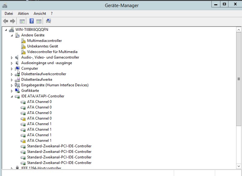Collapse the Andere Geräte category

[12, 35]
